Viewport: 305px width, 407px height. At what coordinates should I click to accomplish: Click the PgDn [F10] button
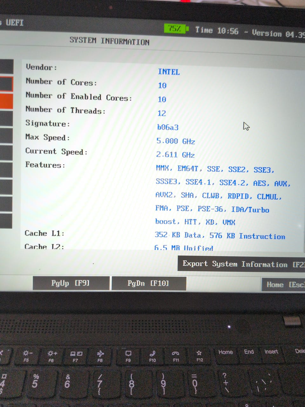tap(149, 283)
